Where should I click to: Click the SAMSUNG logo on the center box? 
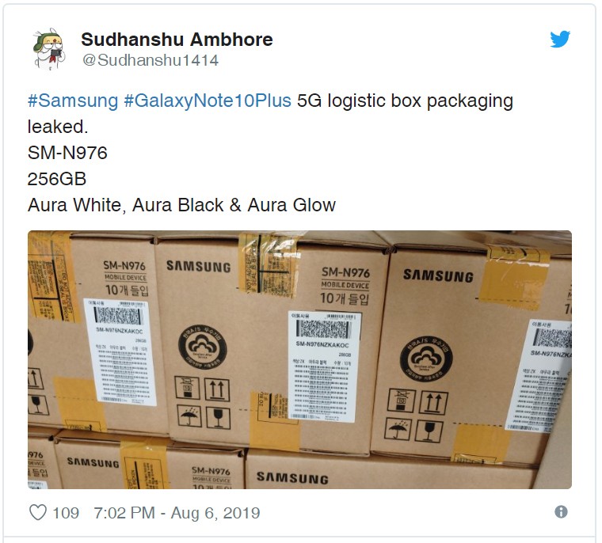coord(199,266)
